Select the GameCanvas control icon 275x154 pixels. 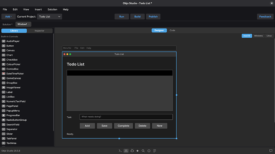point(4,78)
